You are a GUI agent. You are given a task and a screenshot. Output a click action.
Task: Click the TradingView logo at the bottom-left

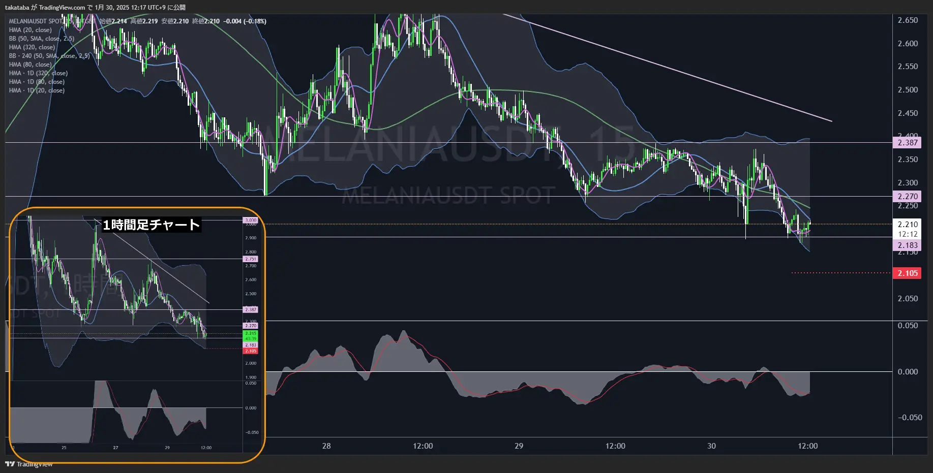click(x=29, y=464)
